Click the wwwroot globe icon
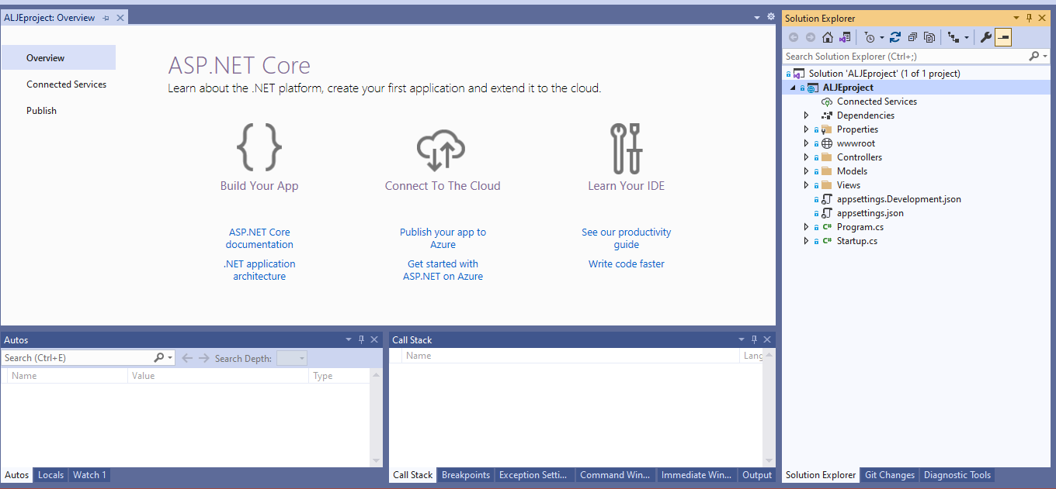This screenshot has width=1056, height=489. click(827, 143)
